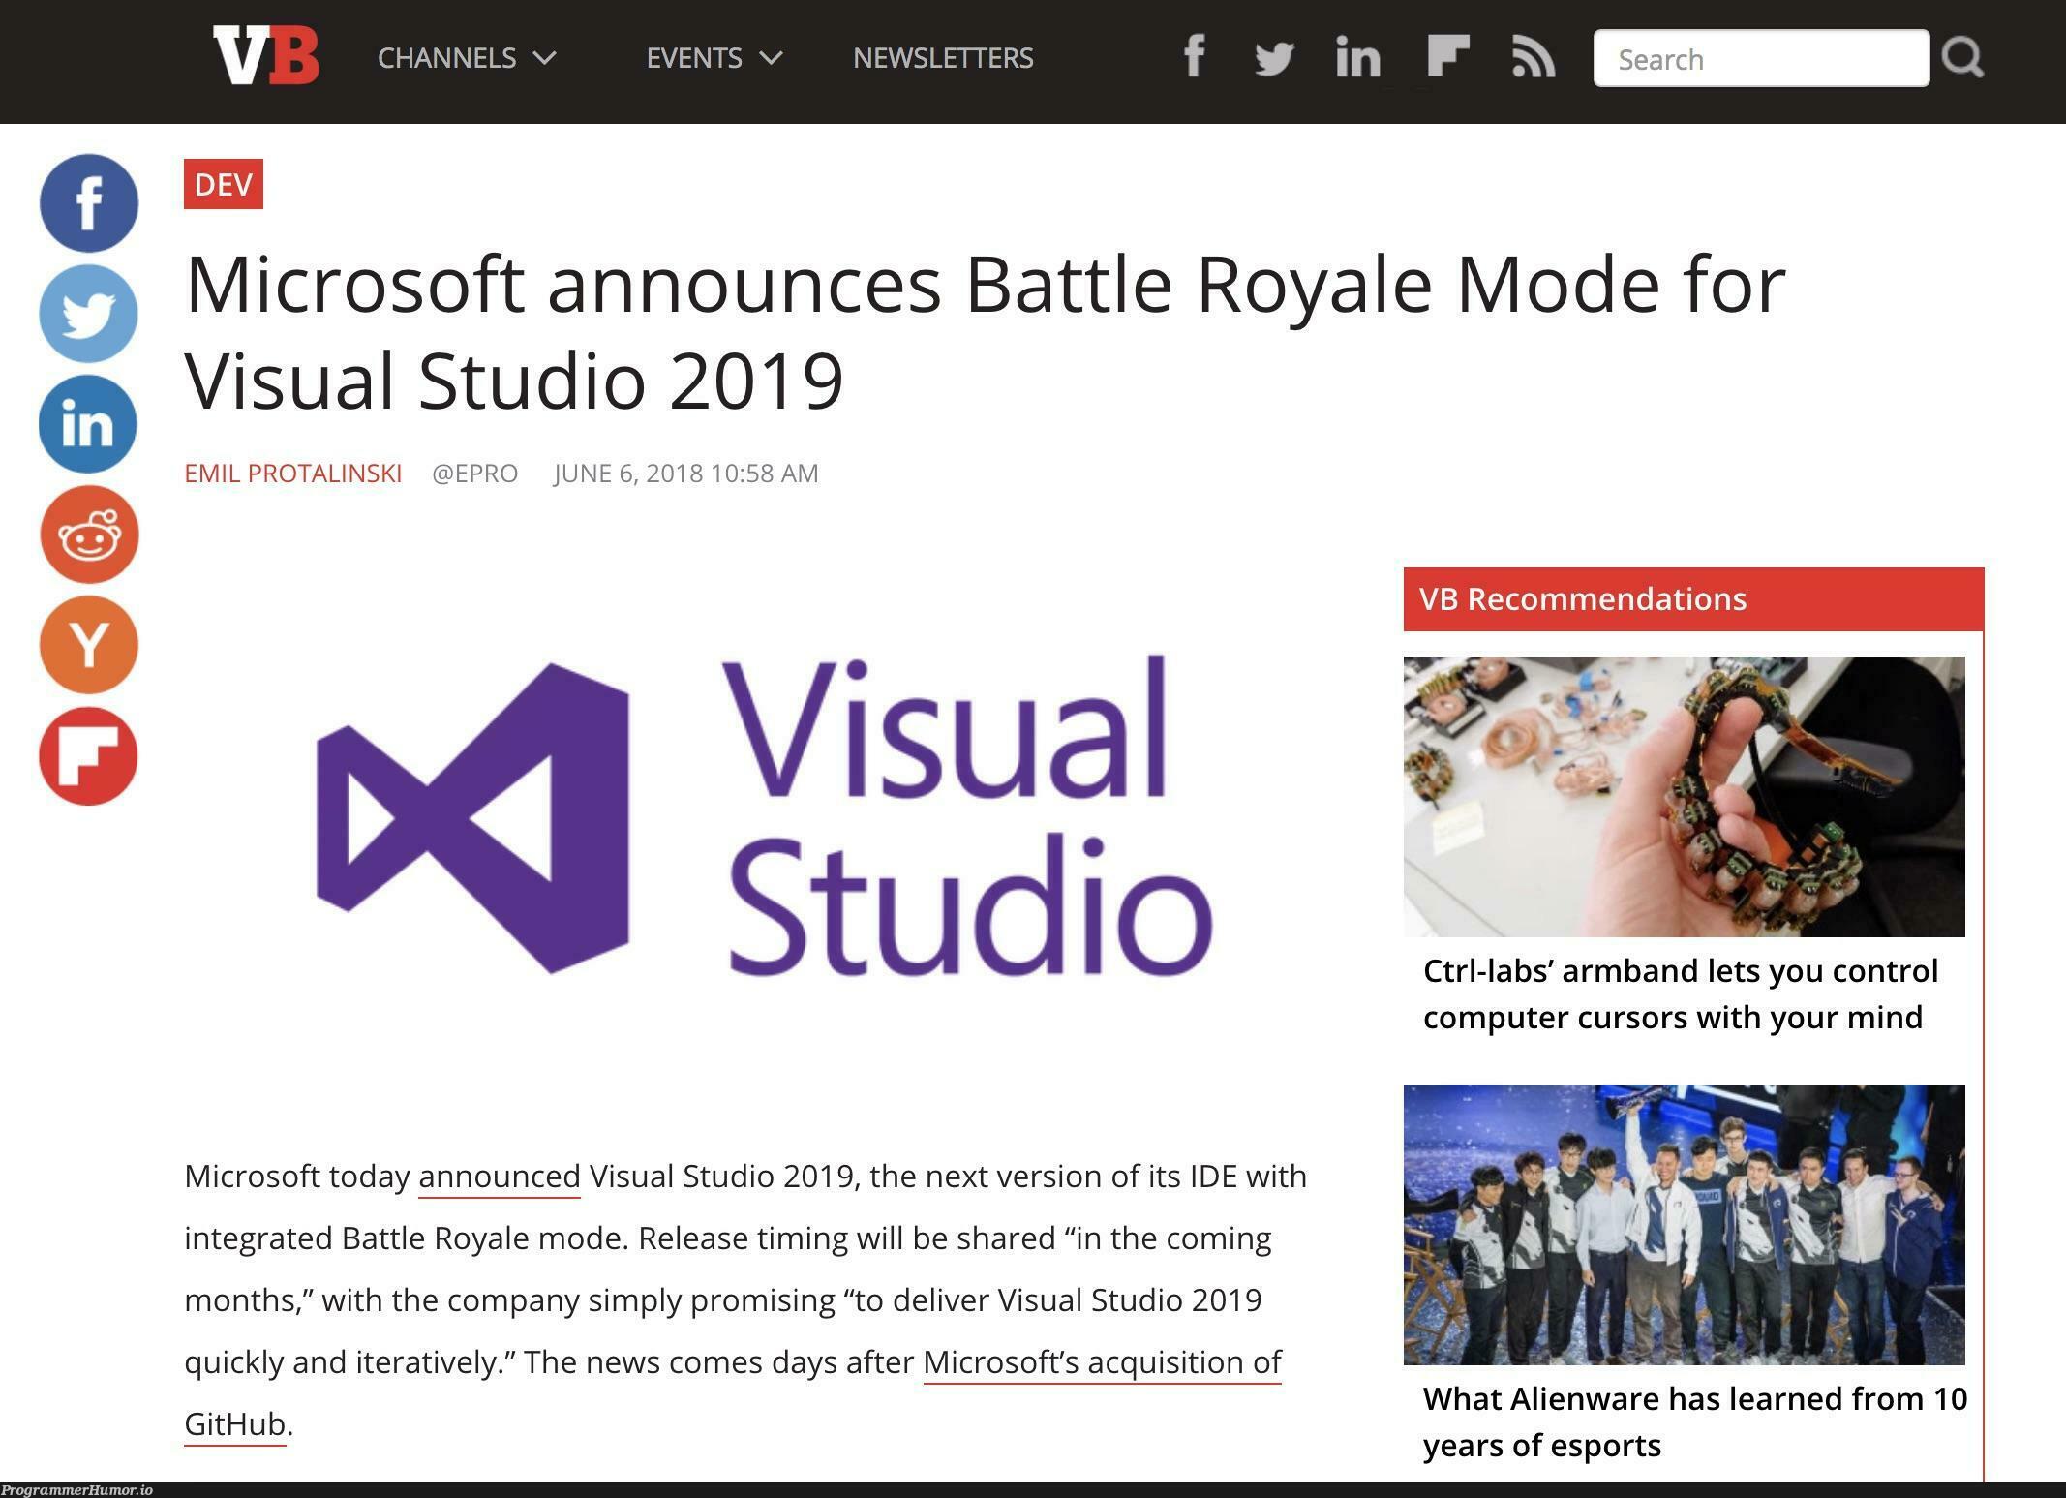Click the search magnifier icon
The height and width of the screenshot is (1498, 2066).
coord(1962,57)
